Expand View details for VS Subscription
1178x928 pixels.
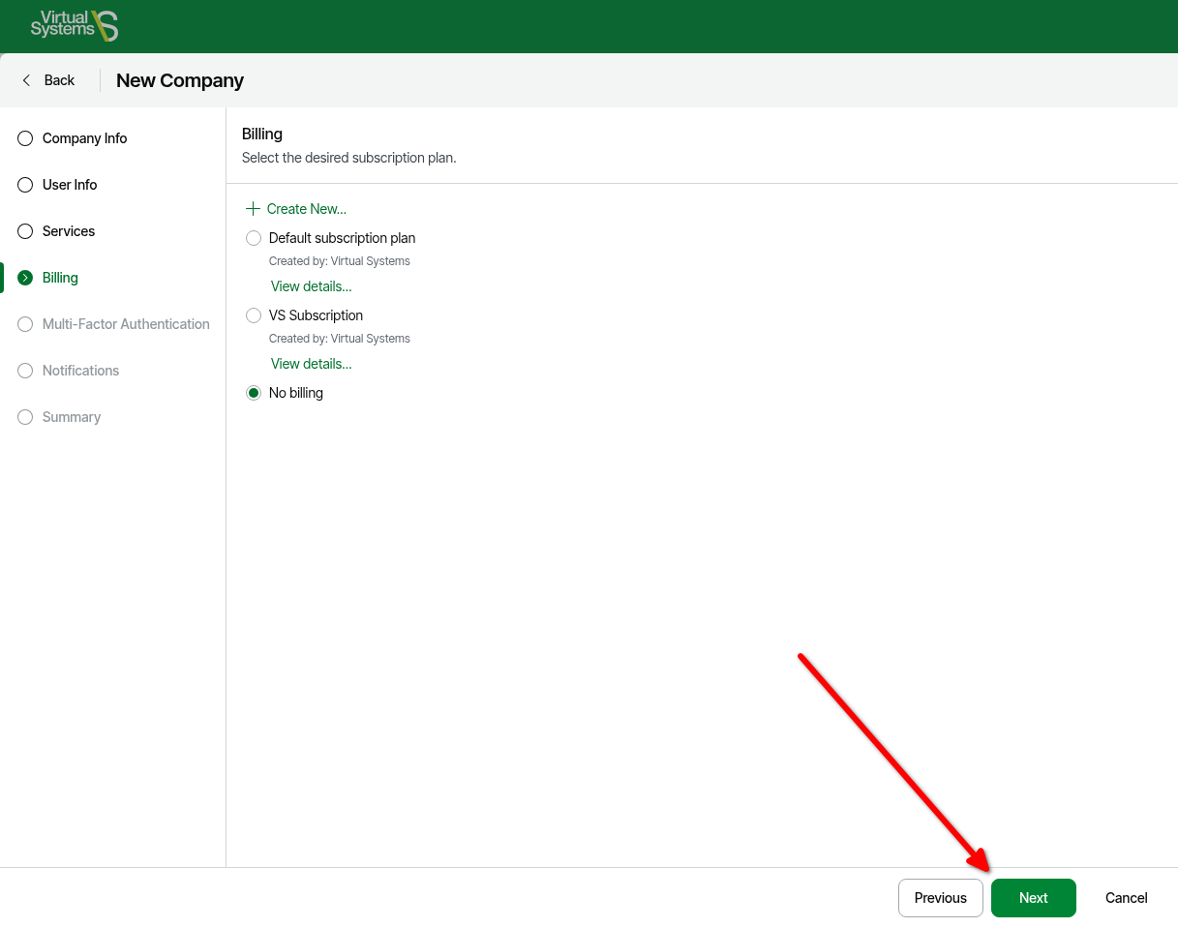tap(311, 364)
